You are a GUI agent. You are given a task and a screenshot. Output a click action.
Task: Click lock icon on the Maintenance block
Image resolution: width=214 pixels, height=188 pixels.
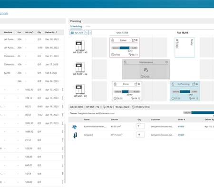pyautogui.click(x=125, y=62)
